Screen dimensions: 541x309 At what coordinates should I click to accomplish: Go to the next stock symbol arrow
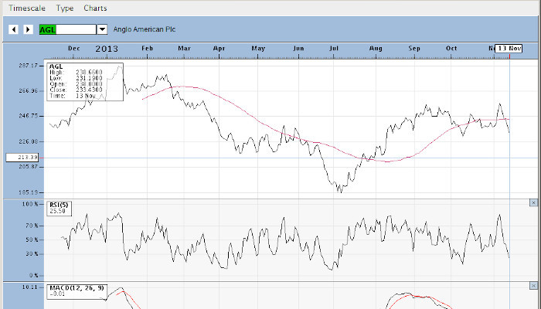[x=28, y=29]
